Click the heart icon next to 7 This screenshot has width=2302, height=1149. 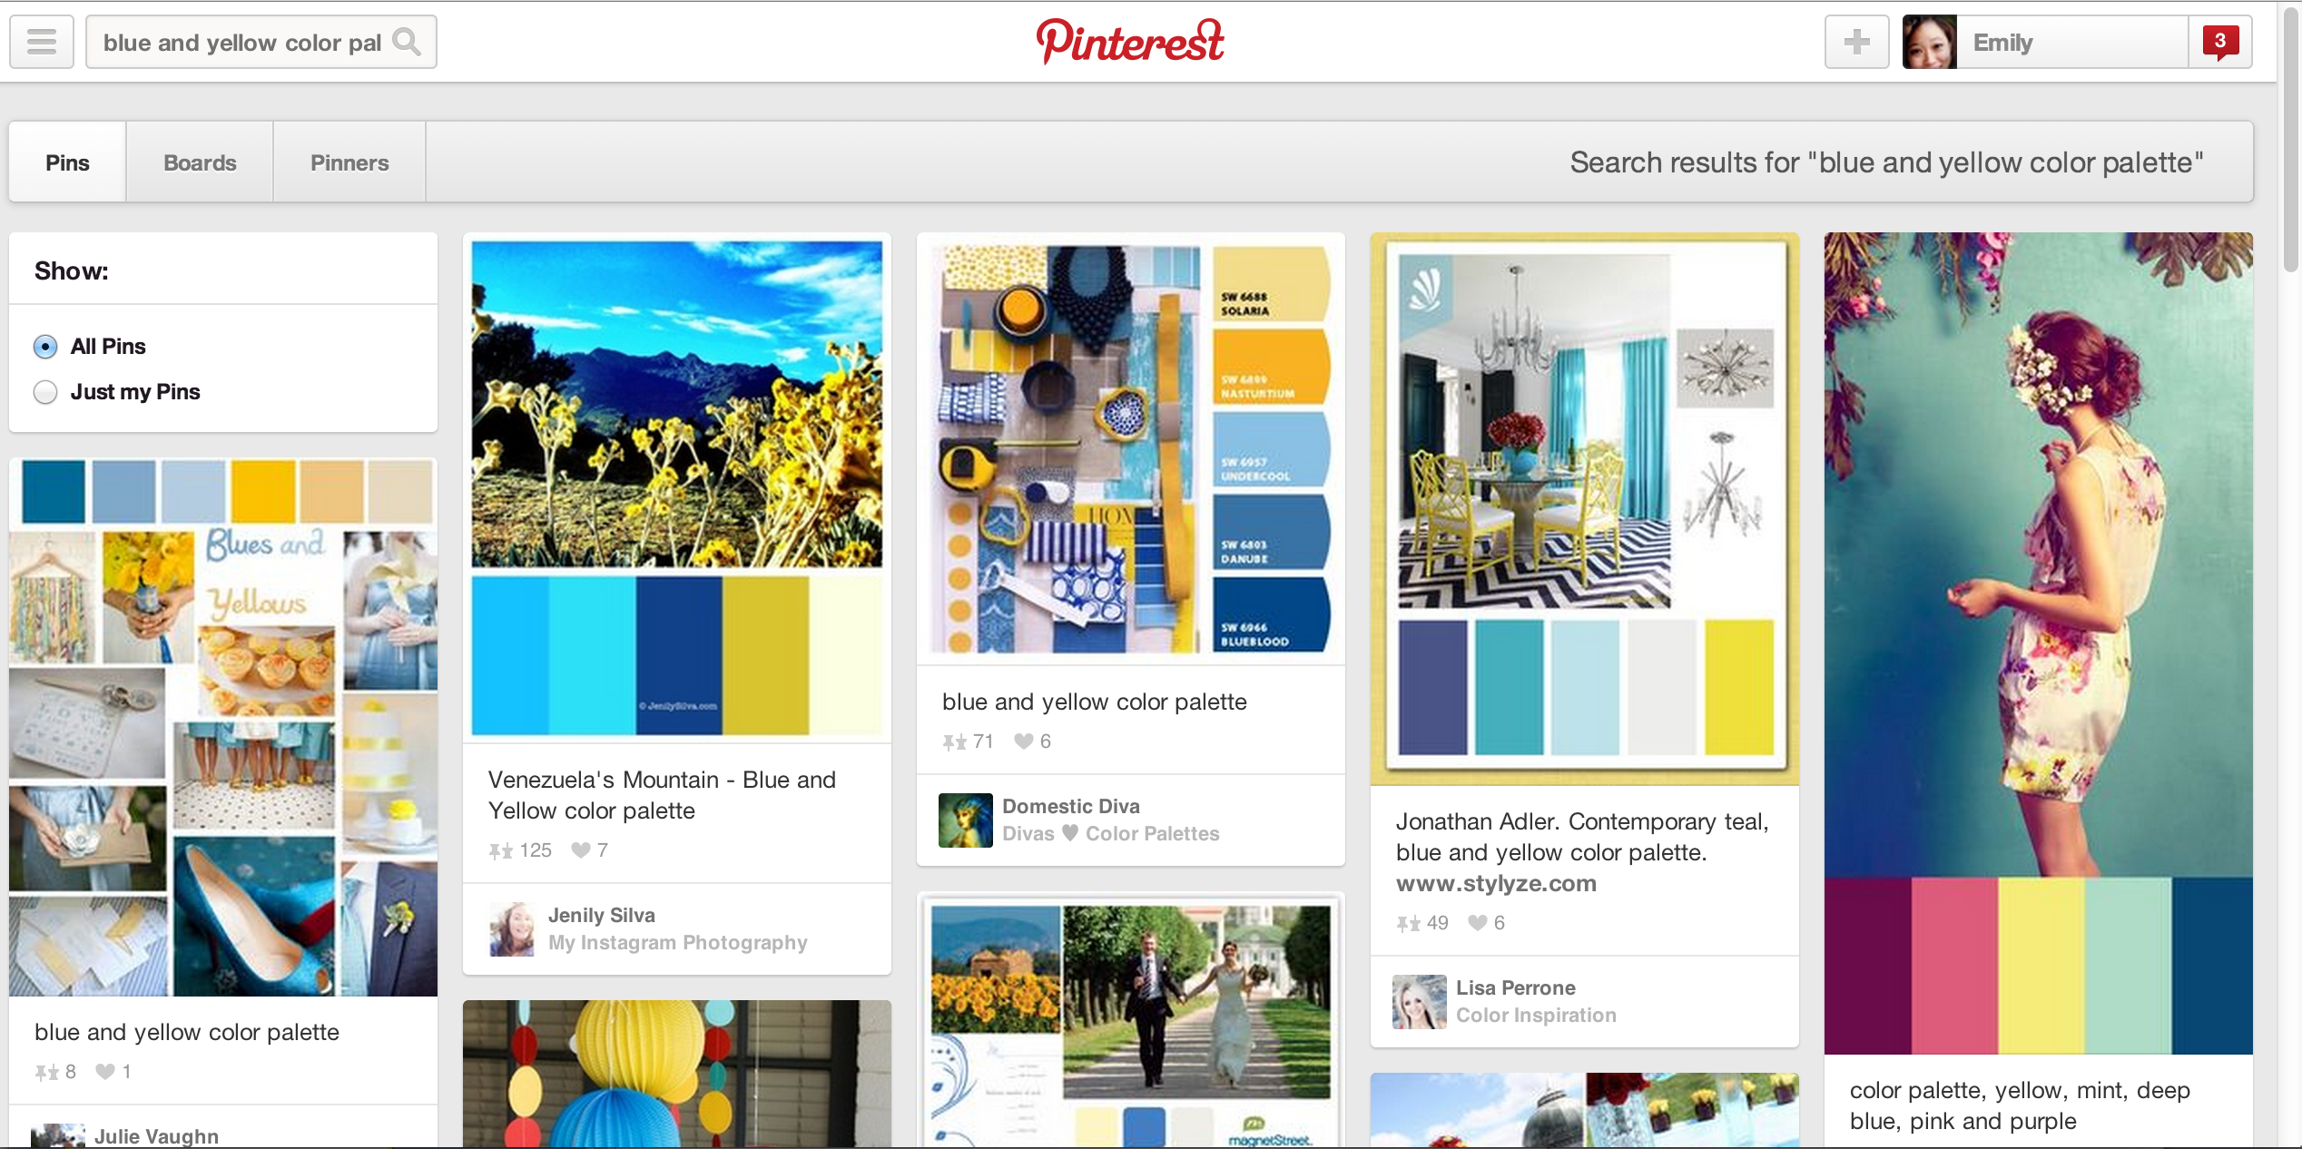click(x=581, y=850)
